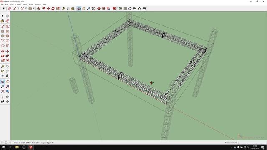This screenshot has width=267, height=150.
Task: Select Zoom Extents in top toolbar
Action: click(x=93, y=8)
